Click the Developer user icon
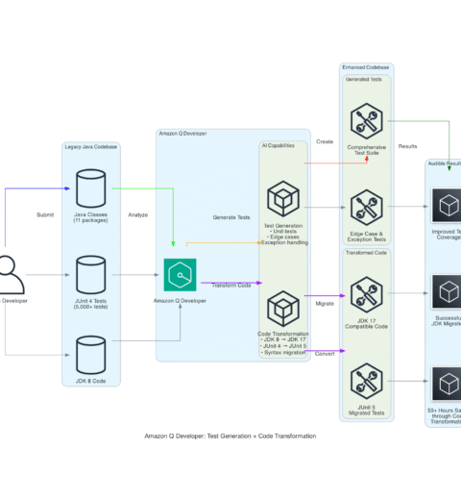The image size is (461, 500). [12, 275]
